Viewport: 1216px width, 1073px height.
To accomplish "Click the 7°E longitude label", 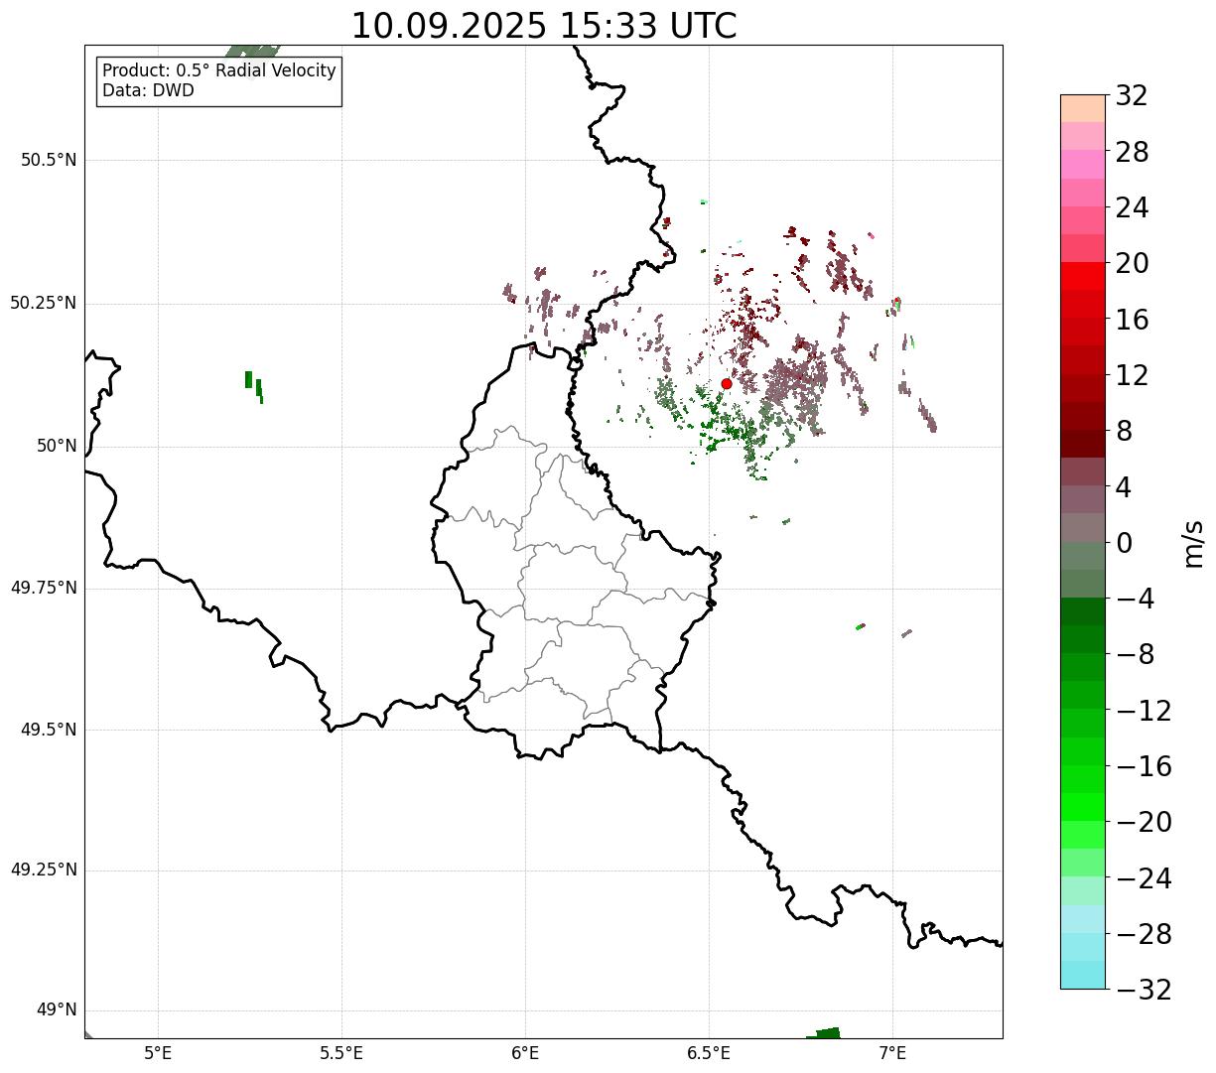I will tap(892, 1054).
